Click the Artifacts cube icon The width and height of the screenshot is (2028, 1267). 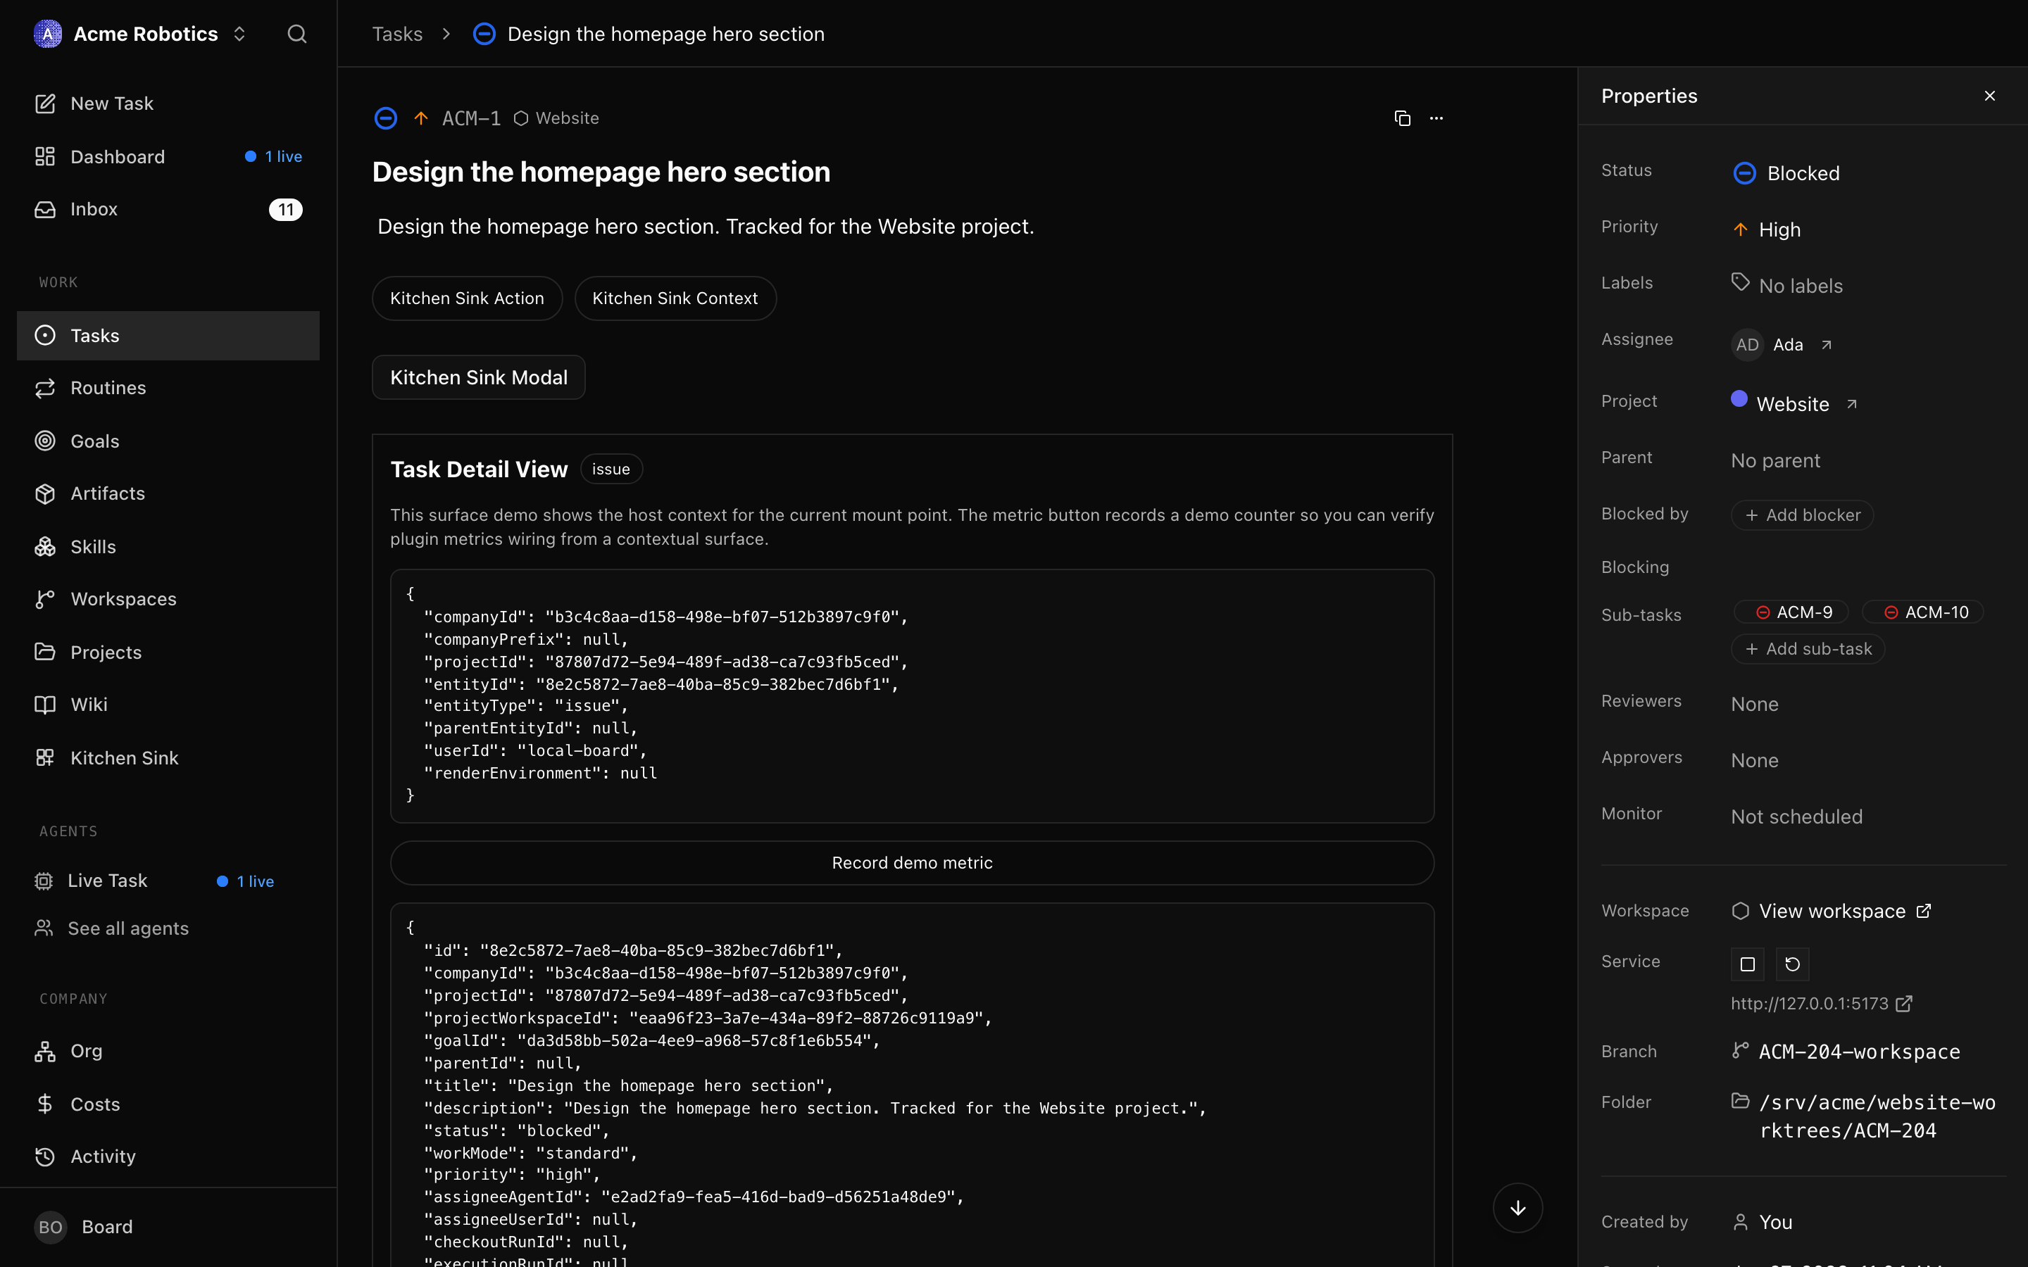pos(45,493)
